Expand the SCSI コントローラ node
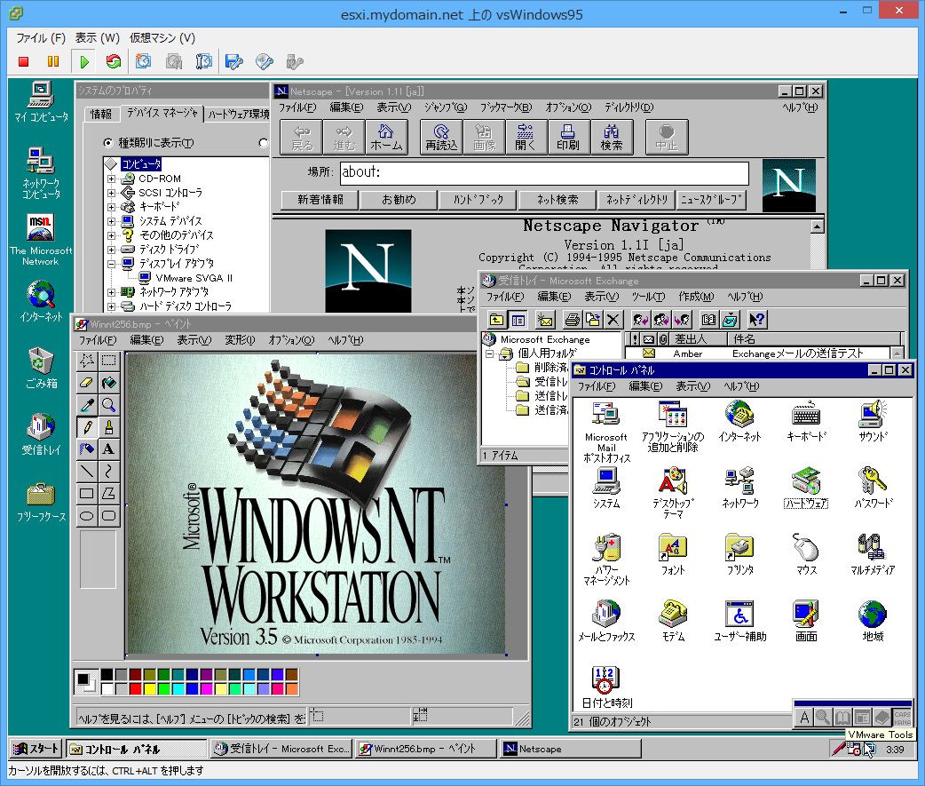 pyautogui.click(x=111, y=193)
